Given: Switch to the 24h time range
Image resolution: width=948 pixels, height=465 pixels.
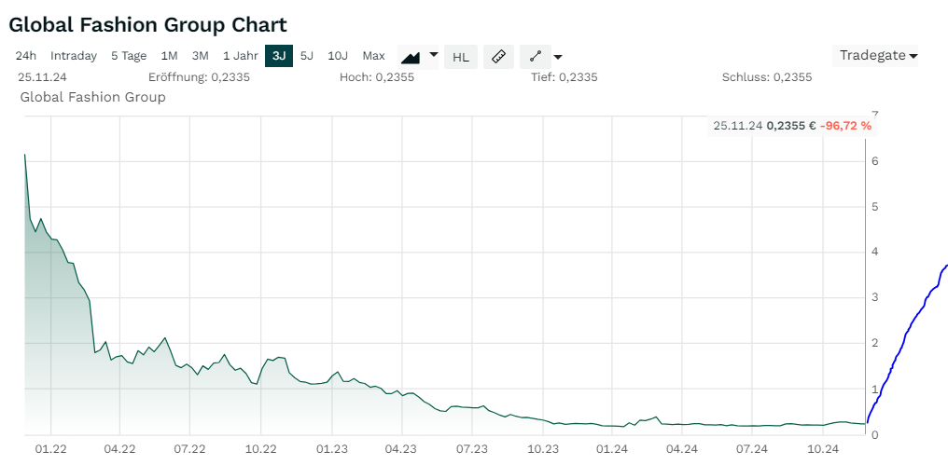Looking at the screenshot, I should [26, 56].
